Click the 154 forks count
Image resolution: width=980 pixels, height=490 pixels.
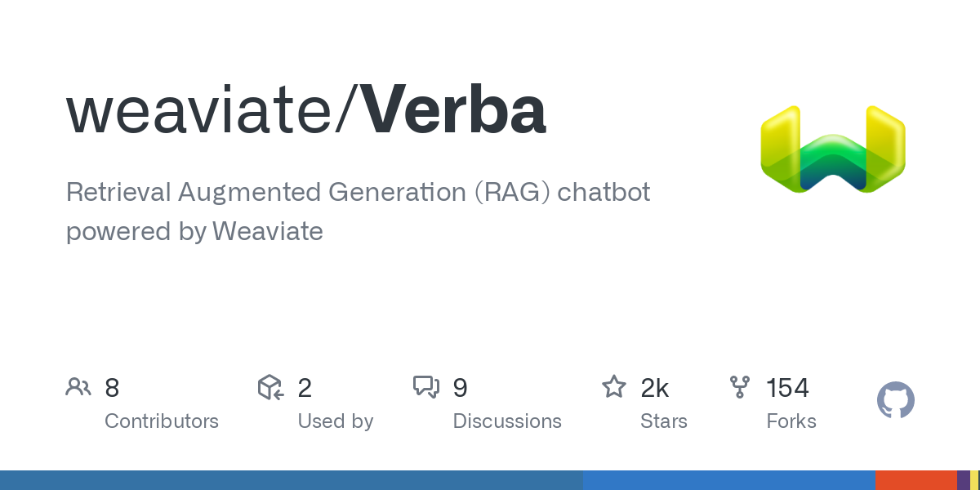tap(787, 388)
